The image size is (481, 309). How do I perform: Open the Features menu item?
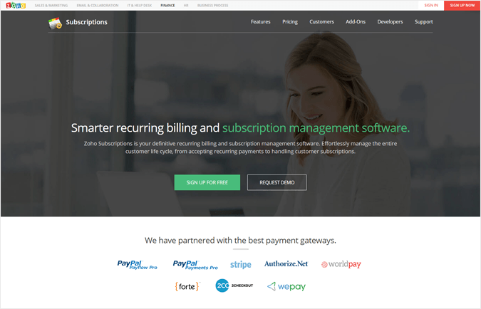[x=260, y=22]
